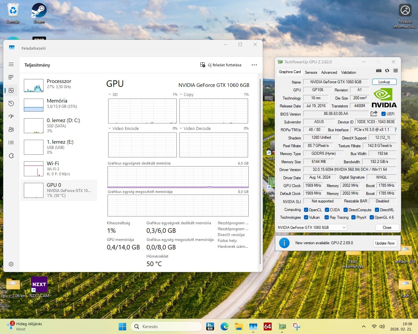Viewport: 418px width, 334px height.
Task: Select Wi-Fi in performance list
Action: (59, 168)
